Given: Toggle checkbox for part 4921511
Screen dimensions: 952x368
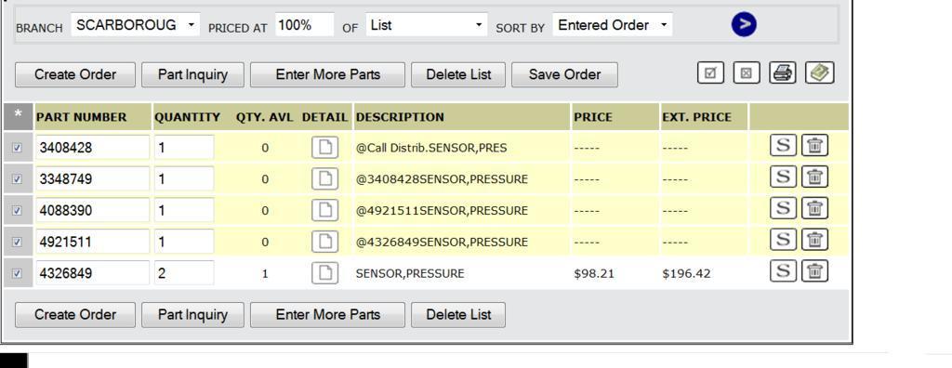Looking at the screenshot, I should (17, 242).
